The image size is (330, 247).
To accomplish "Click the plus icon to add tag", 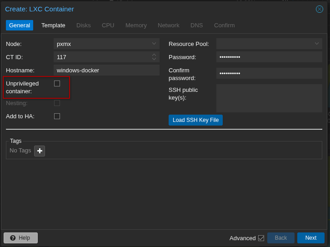I will [x=40, y=151].
